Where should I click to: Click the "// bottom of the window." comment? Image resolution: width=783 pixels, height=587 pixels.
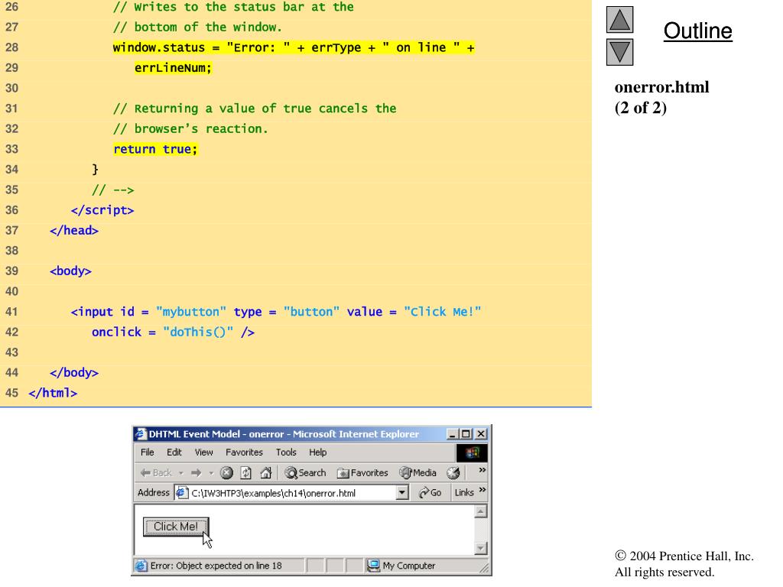click(198, 27)
